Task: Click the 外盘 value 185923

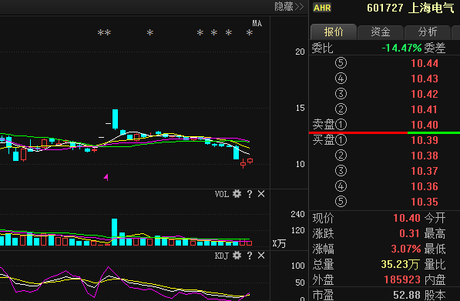Action: [402, 280]
